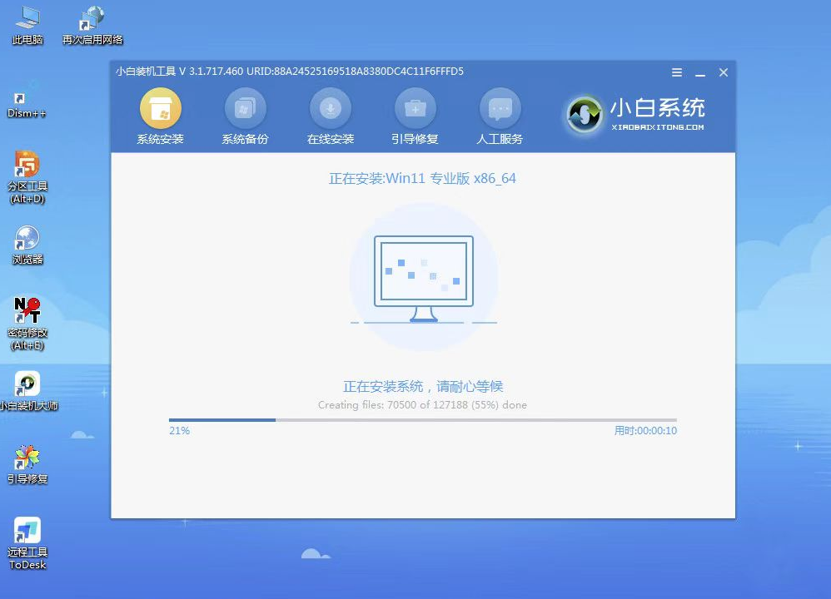Click the 小白系统 logo
The width and height of the screenshot is (831, 599).
coord(635,114)
